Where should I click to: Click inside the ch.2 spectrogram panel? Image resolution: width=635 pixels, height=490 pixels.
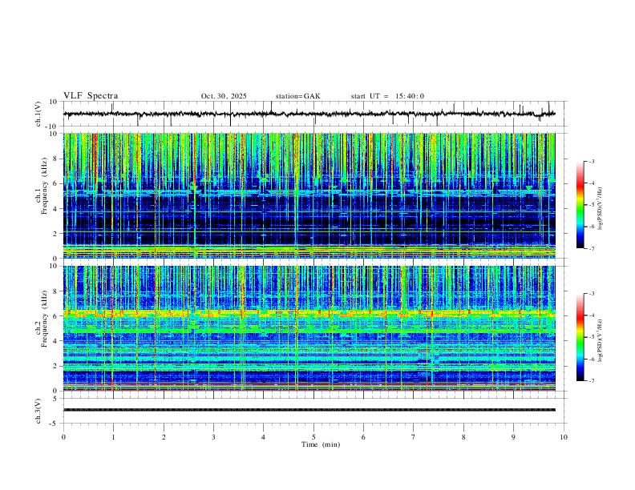pos(309,328)
